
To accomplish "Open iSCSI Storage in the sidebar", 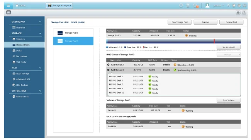I will pos(22,73).
